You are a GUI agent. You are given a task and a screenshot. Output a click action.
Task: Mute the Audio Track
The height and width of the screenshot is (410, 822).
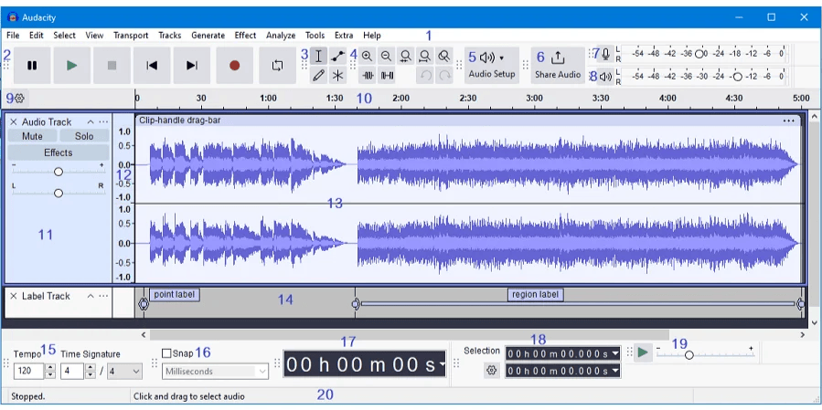point(32,136)
